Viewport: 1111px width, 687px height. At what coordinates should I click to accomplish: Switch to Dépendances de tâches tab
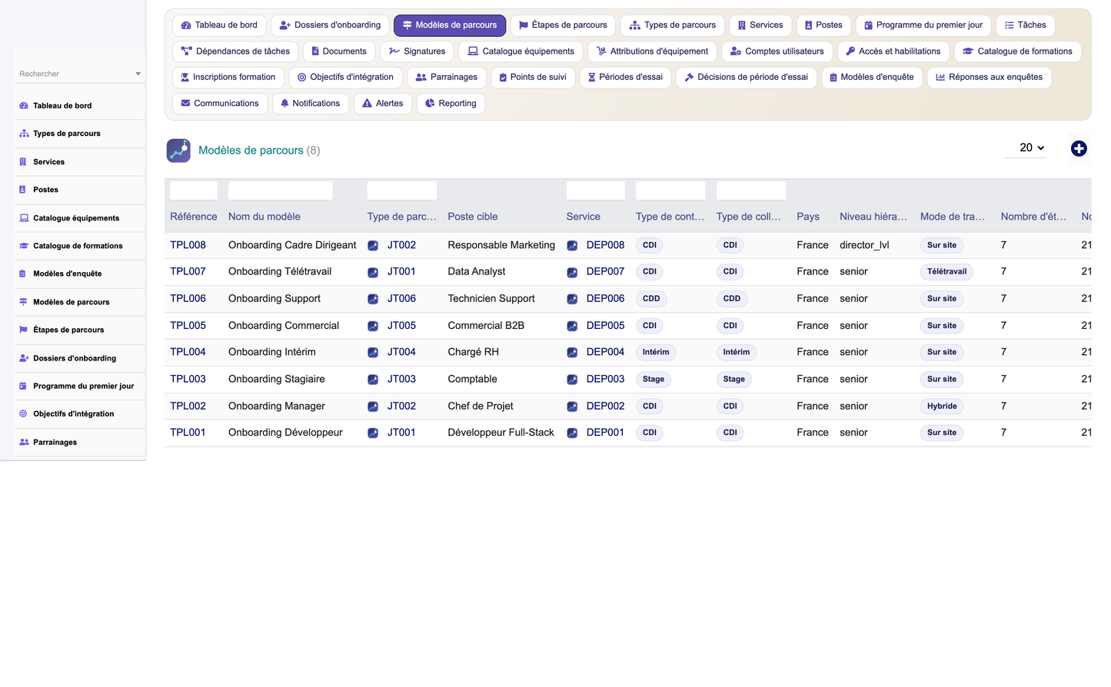[x=235, y=51]
